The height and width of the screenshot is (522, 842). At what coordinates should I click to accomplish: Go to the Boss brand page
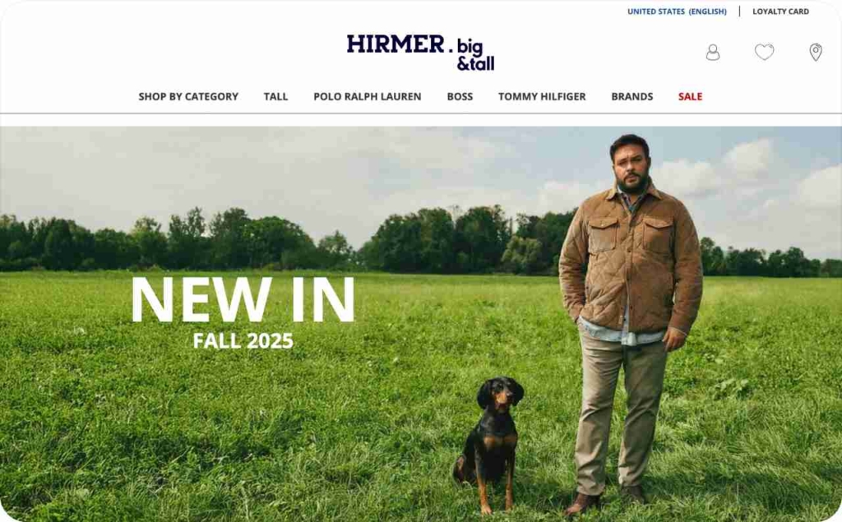pyautogui.click(x=460, y=97)
